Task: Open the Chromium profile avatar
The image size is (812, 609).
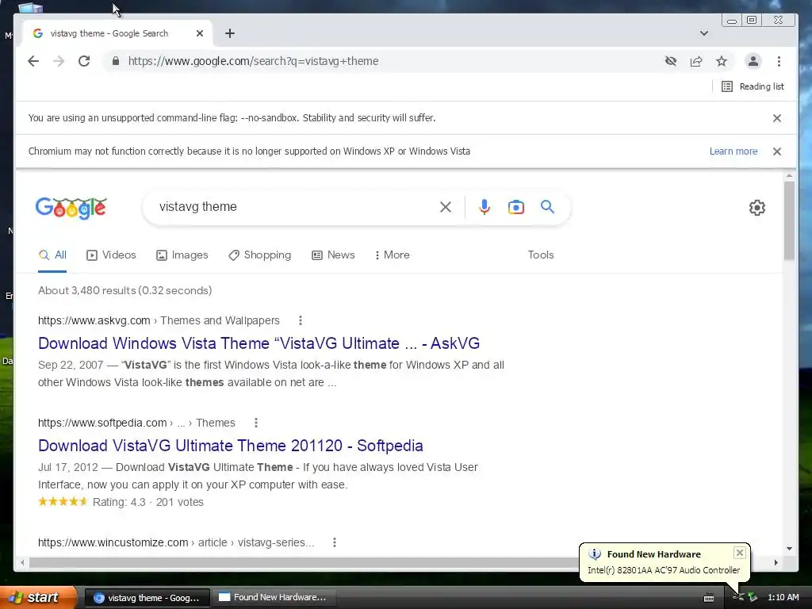Action: click(753, 61)
